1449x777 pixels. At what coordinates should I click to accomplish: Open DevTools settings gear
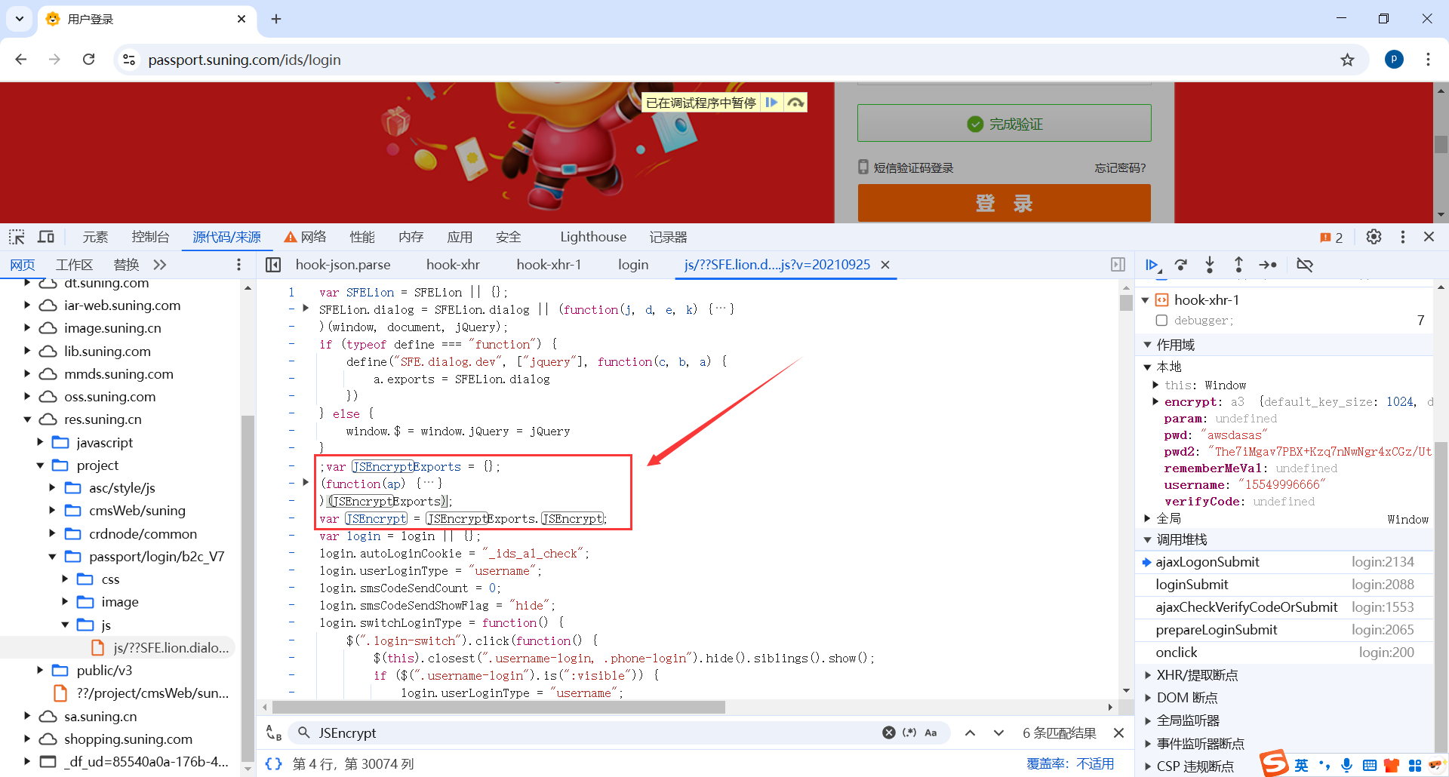tap(1374, 237)
